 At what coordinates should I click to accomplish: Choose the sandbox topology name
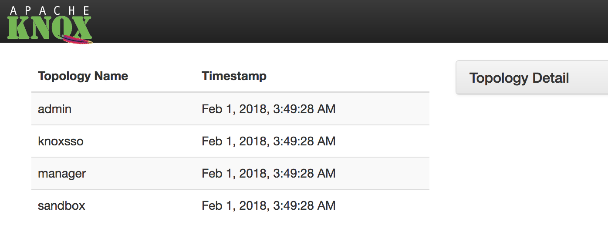61,205
